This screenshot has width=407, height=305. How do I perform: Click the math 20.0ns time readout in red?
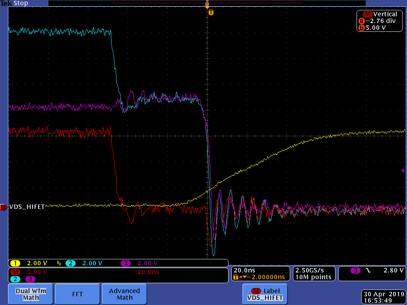148,272
